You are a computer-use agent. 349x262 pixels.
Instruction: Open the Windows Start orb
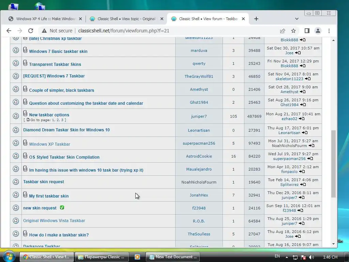coord(9,256)
